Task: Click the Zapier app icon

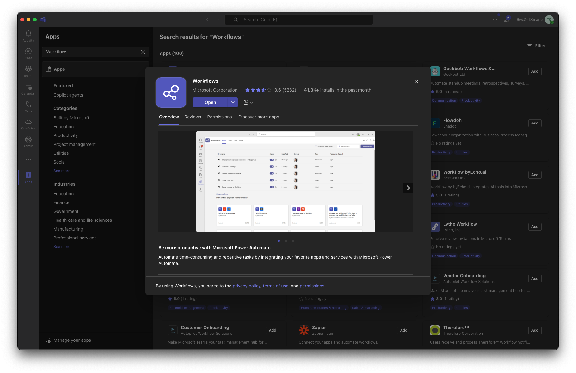Action: [x=304, y=330]
